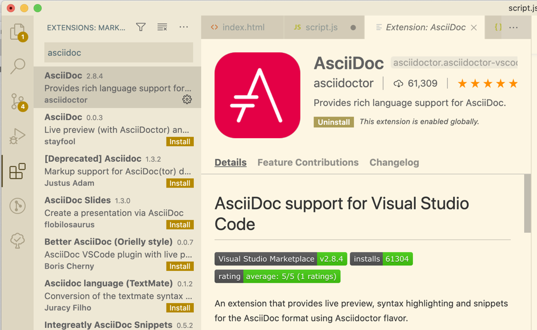This screenshot has height=330, width=537.
Task: Install AsciiDoc 0.0.3 by stayfool
Action: pos(179,141)
